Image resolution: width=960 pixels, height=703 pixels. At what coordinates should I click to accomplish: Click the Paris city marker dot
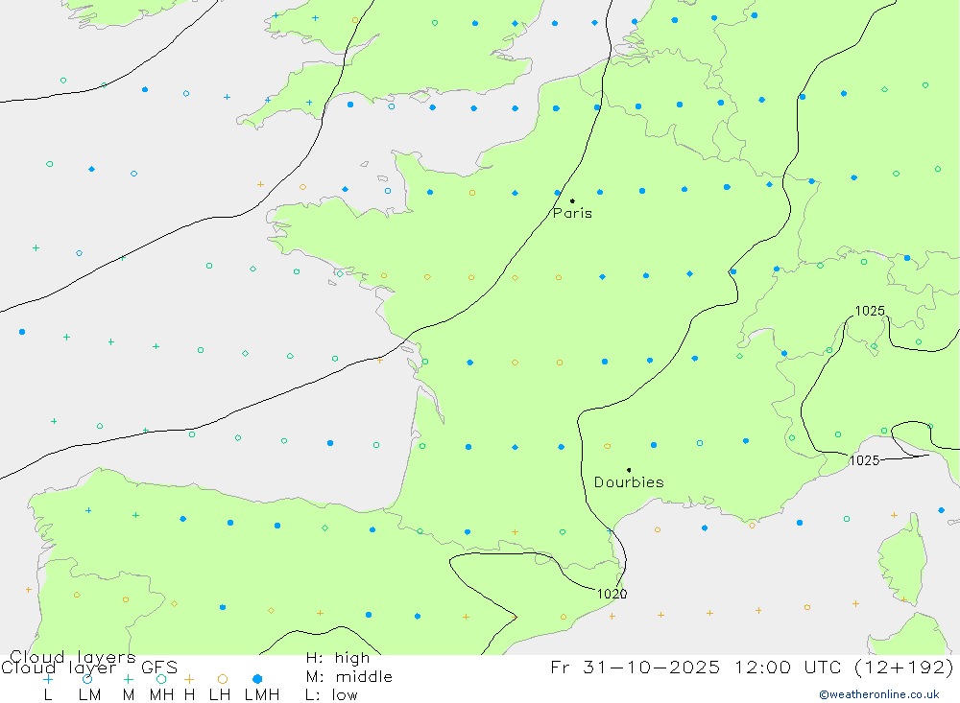(x=572, y=200)
